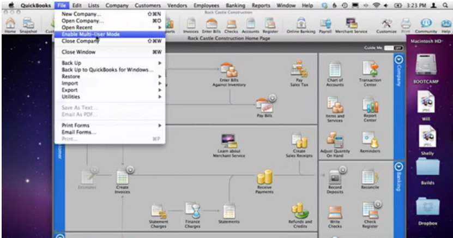Viewport: 453px width, 238px height.
Task: Open the Write Checks icon
Action: [x=335, y=217]
